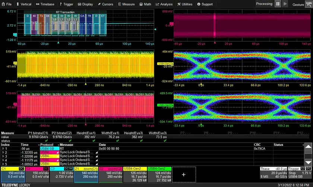Screen dimensions: 313x187
Task: Select the C3 channel descriptor box
Action: click(x=61, y=174)
